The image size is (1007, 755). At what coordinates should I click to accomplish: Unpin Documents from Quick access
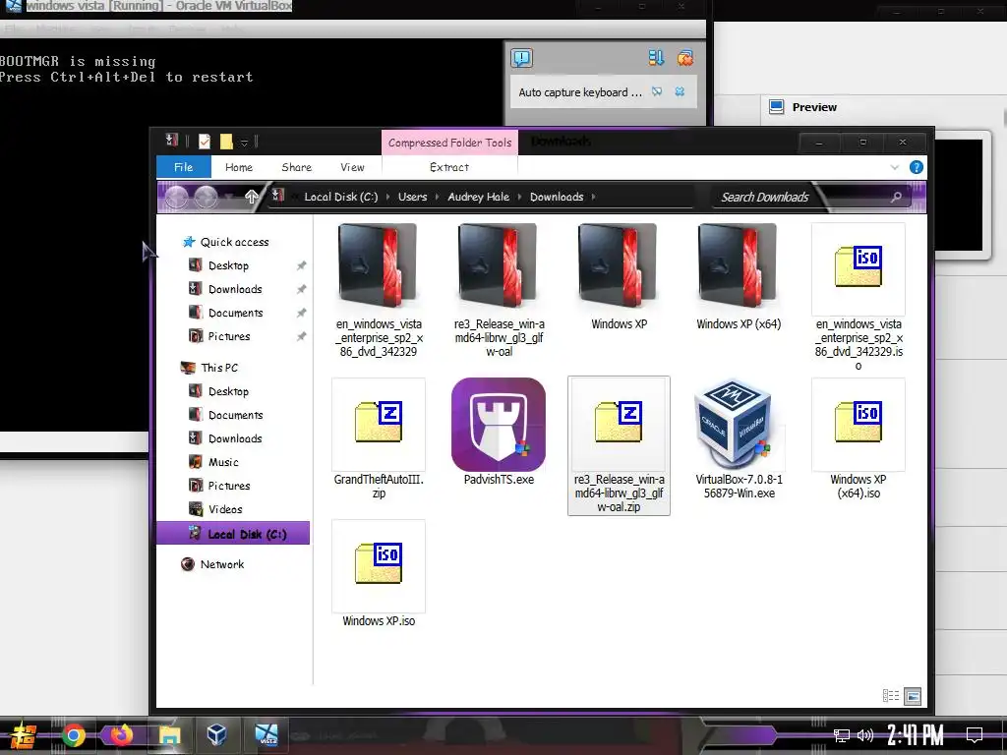click(301, 313)
